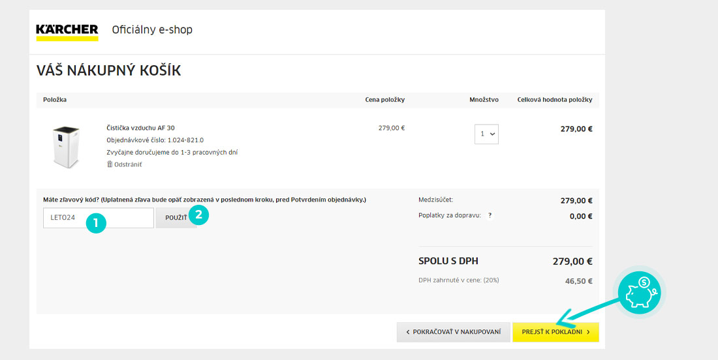Click the shipping fee question mark icon

click(x=490, y=215)
